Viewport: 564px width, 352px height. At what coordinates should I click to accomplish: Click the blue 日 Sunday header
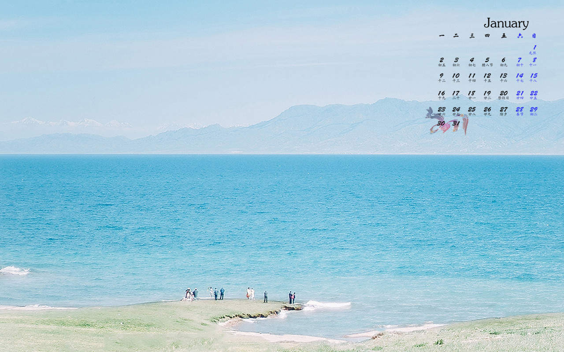[x=534, y=36]
